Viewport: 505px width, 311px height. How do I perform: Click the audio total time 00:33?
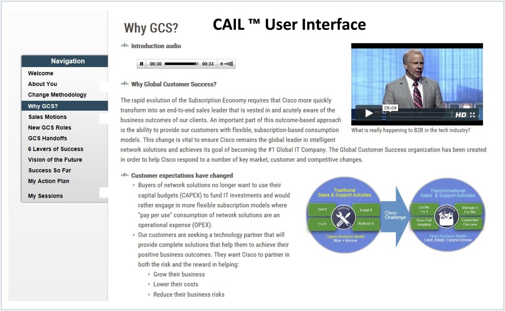coord(208,64)
